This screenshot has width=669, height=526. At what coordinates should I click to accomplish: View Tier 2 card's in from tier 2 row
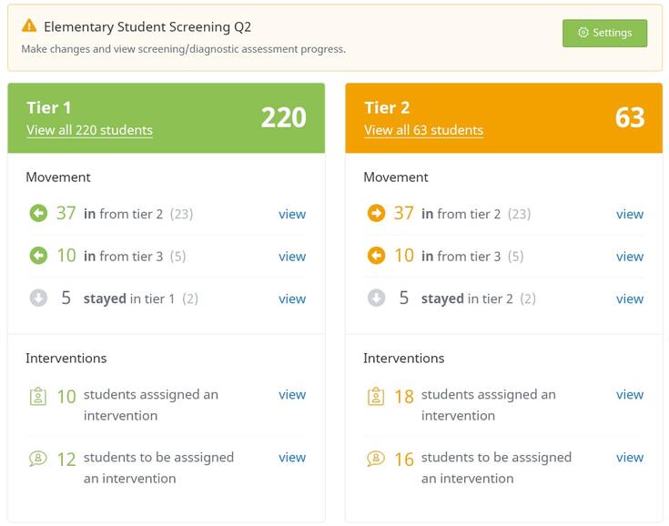630,214
